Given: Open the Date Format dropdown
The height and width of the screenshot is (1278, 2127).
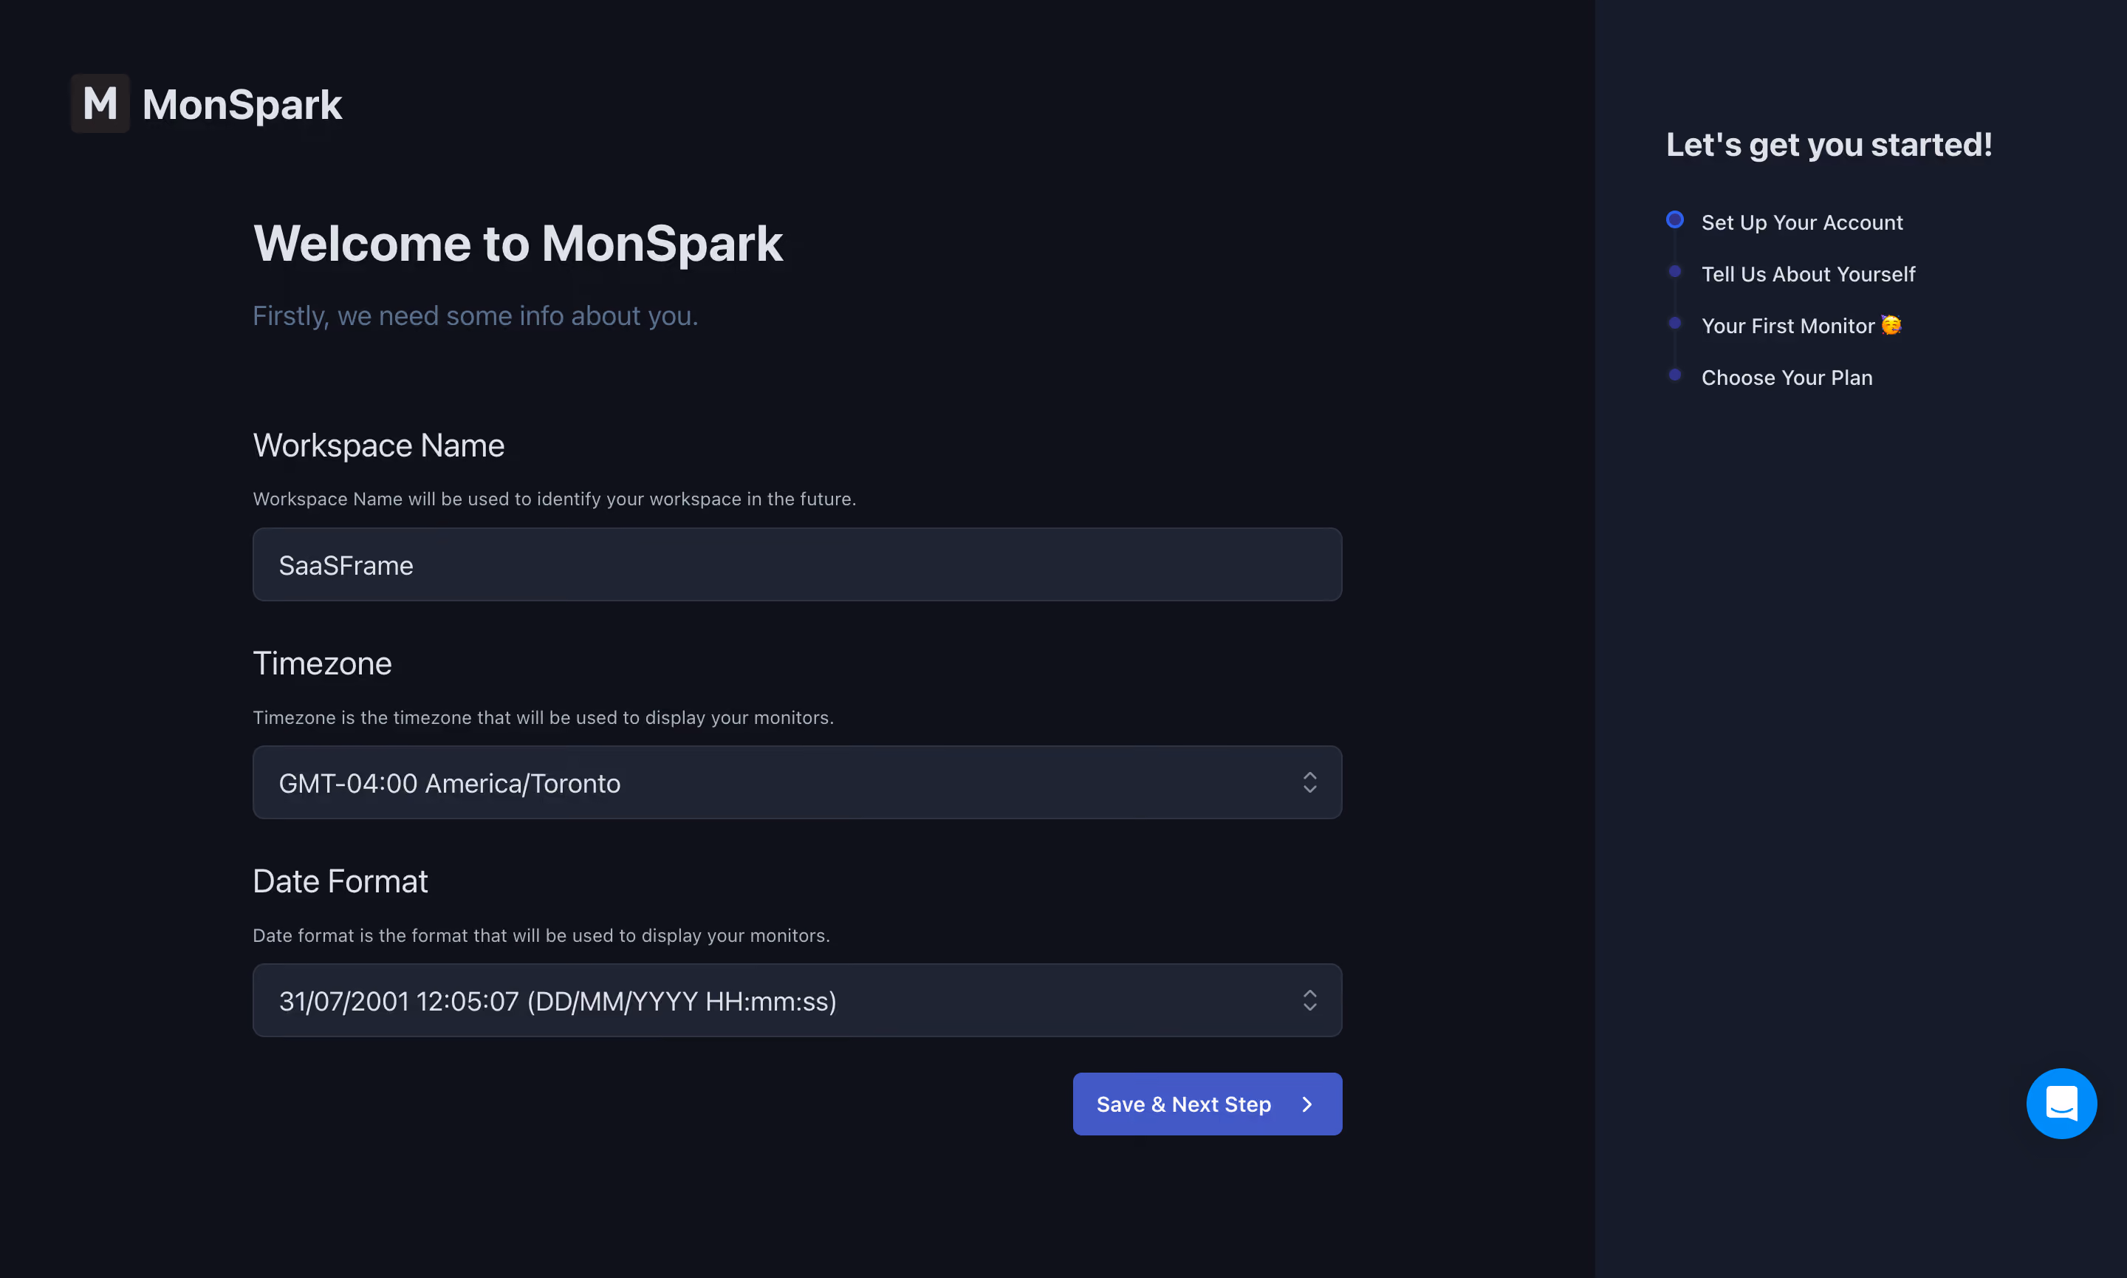Looking at the screenshot, I should tap(797, 999).
